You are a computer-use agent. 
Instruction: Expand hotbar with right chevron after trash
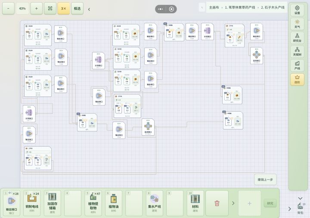(233, 203)
